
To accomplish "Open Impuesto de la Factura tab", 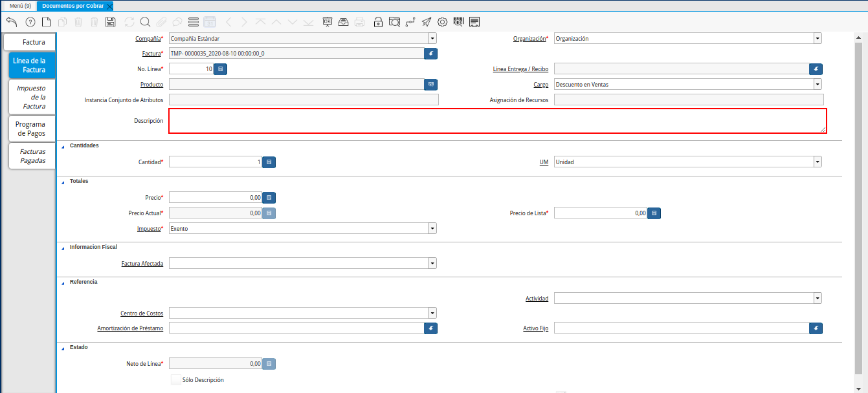I will (x=32, y=97).
